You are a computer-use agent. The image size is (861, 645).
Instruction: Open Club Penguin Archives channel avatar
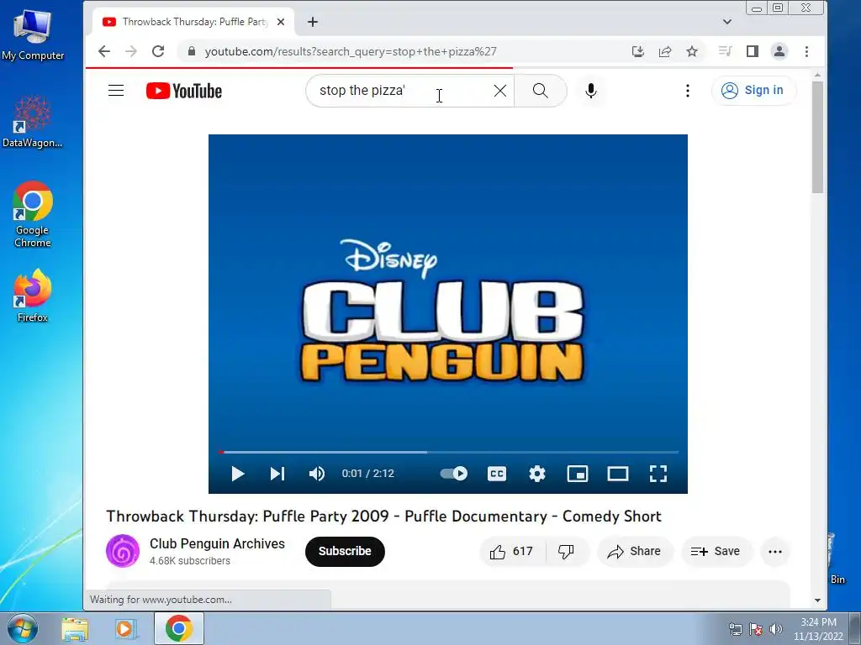click(x=123, y=551)
